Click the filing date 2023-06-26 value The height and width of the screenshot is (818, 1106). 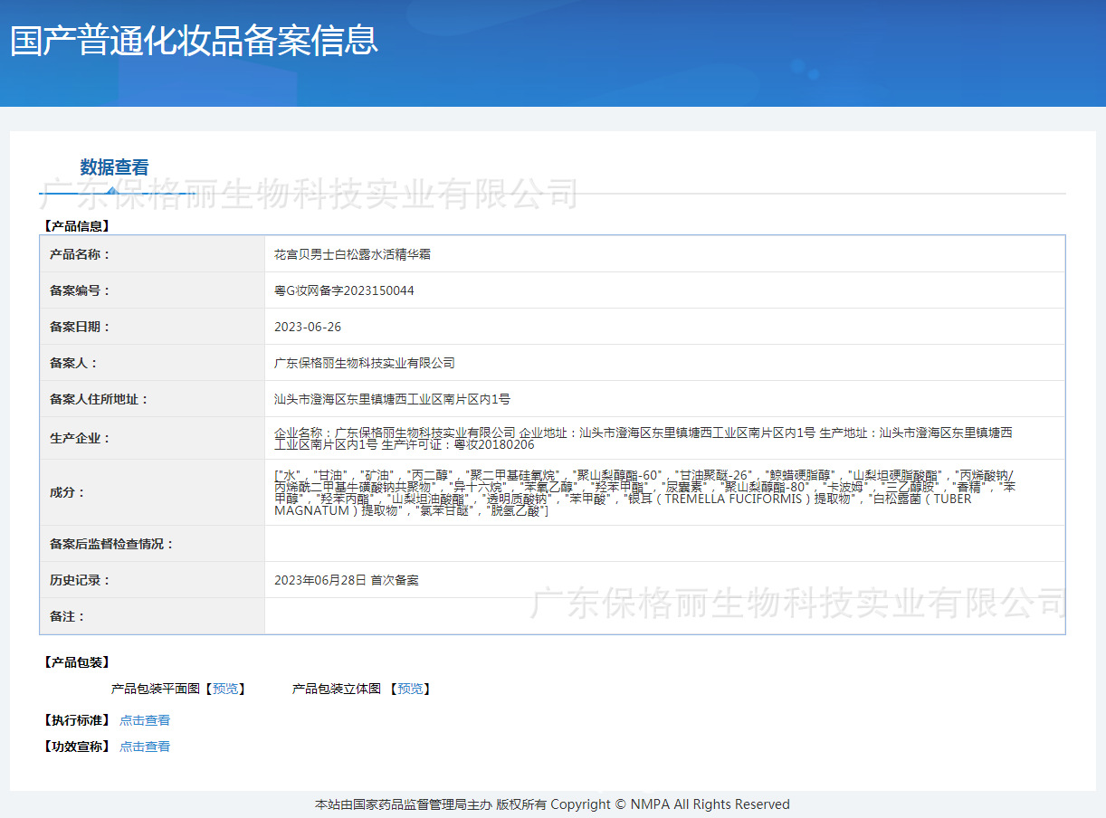[308, 327]
